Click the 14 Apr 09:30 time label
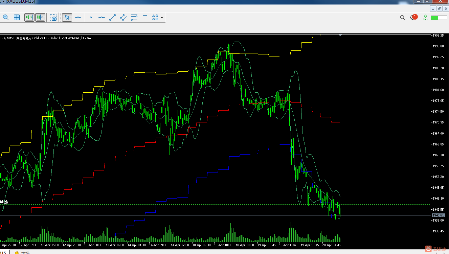Viewport: 449px width, 254px height. 158,245
